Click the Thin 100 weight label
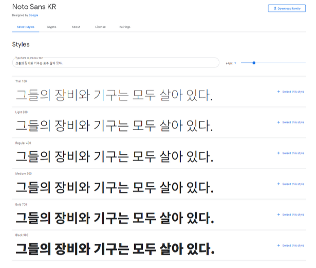The width and height of the screenshot is (316, 268). coord(21,81)
